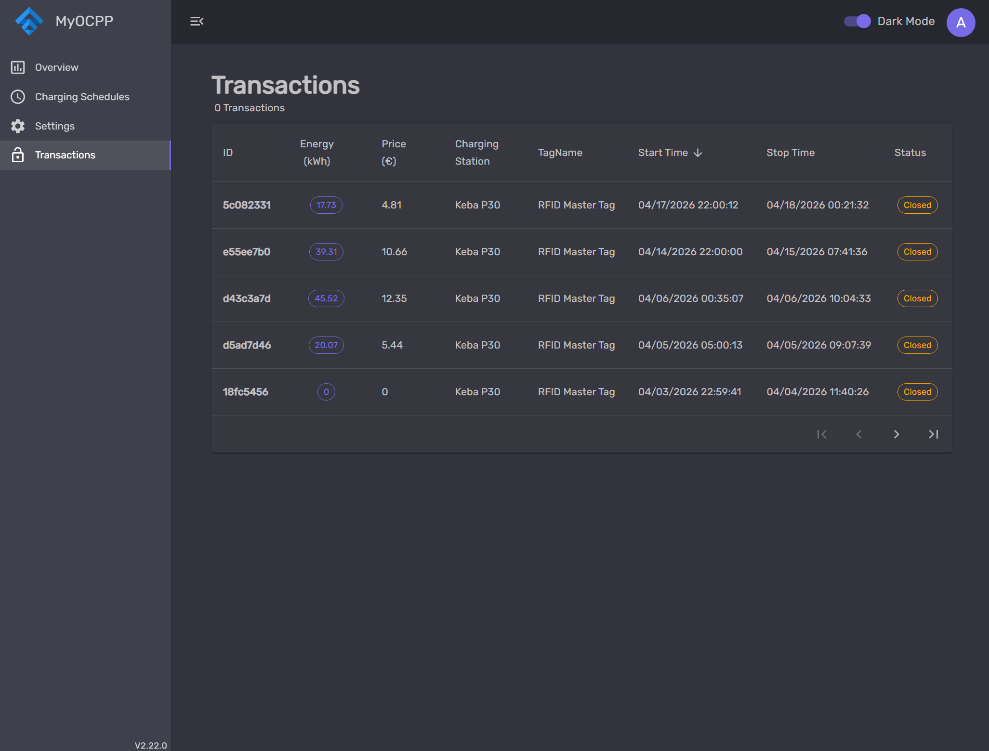Click the Closed badge on transaction 5c082331

point(917,205)
